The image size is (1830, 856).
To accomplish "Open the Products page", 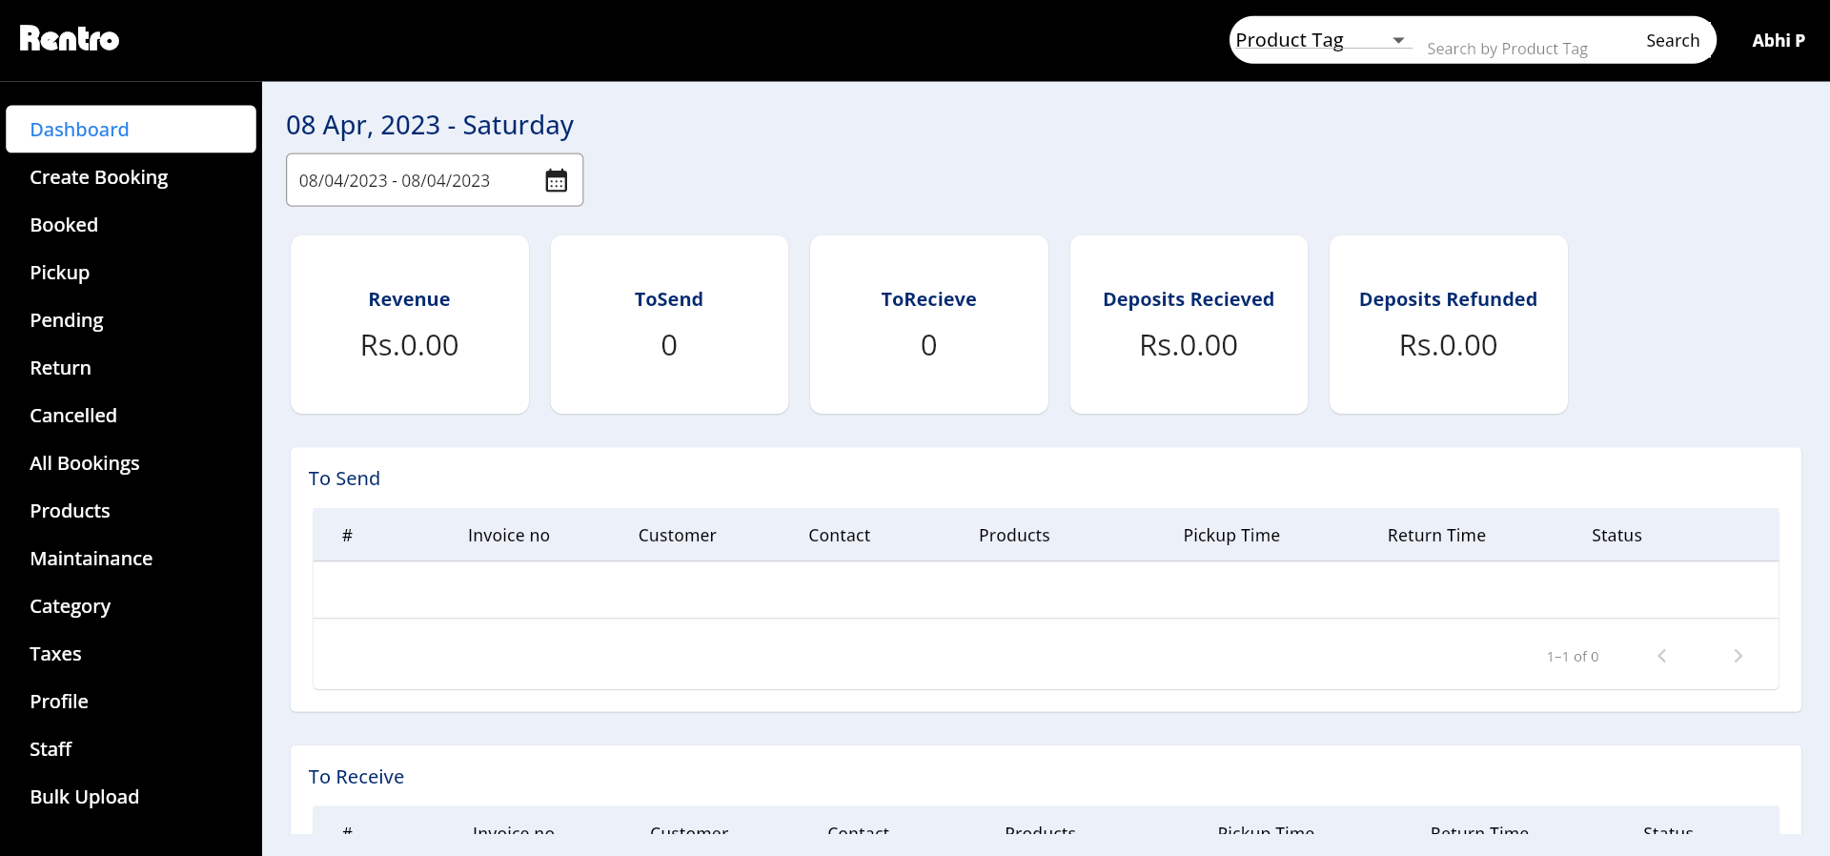I will click(x=70, y=511).
